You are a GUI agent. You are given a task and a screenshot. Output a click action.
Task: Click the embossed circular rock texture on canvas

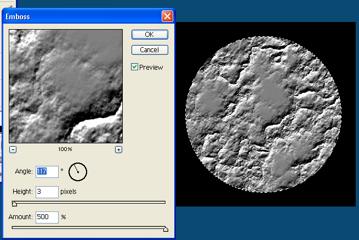(263, 114)
